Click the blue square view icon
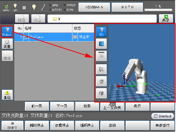Screen dimensions: 176x132 point(101,44)
